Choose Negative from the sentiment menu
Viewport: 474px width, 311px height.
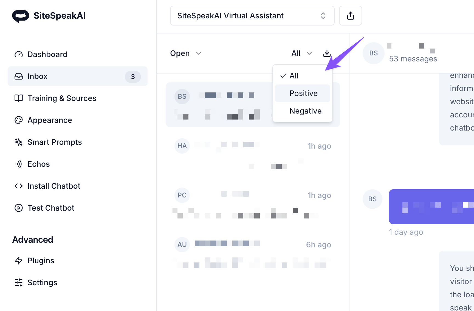(x=305, y=111)
